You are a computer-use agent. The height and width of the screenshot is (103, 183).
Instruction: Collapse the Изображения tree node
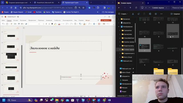[x=119, y=27]
